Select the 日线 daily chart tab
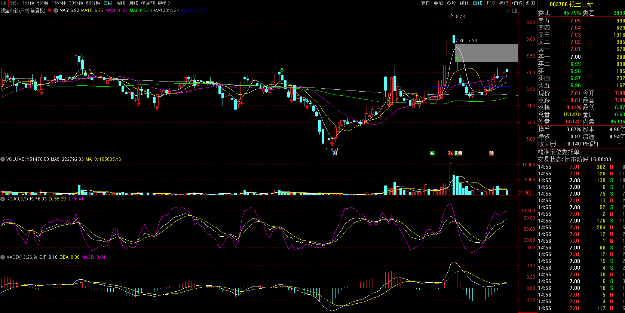The height and width of the screenshot is (313, 625). pyautogui.click(x=108, y=3)
